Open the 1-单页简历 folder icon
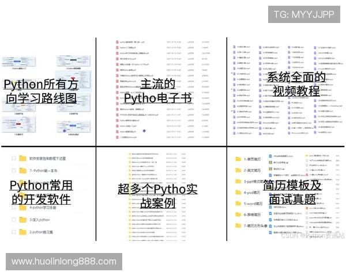Image resolution: width=346 pixels, height=276 pixels. (238, 159)
